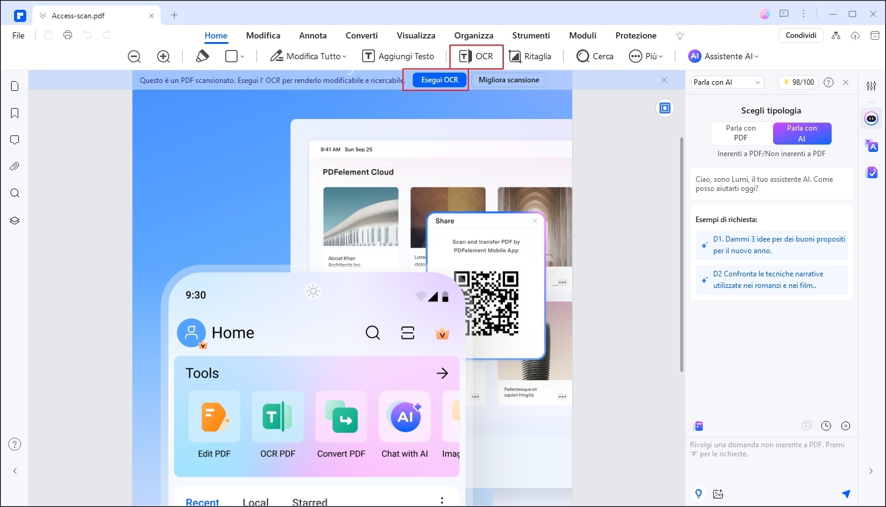Select the Parla con PDF toggle
Viewport: 886px width, 507px height.
click(741, 133)
